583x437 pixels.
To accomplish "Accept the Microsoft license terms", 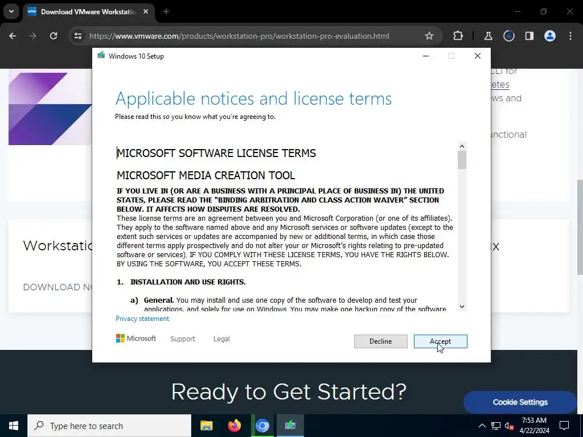I will tap(440, 341).
